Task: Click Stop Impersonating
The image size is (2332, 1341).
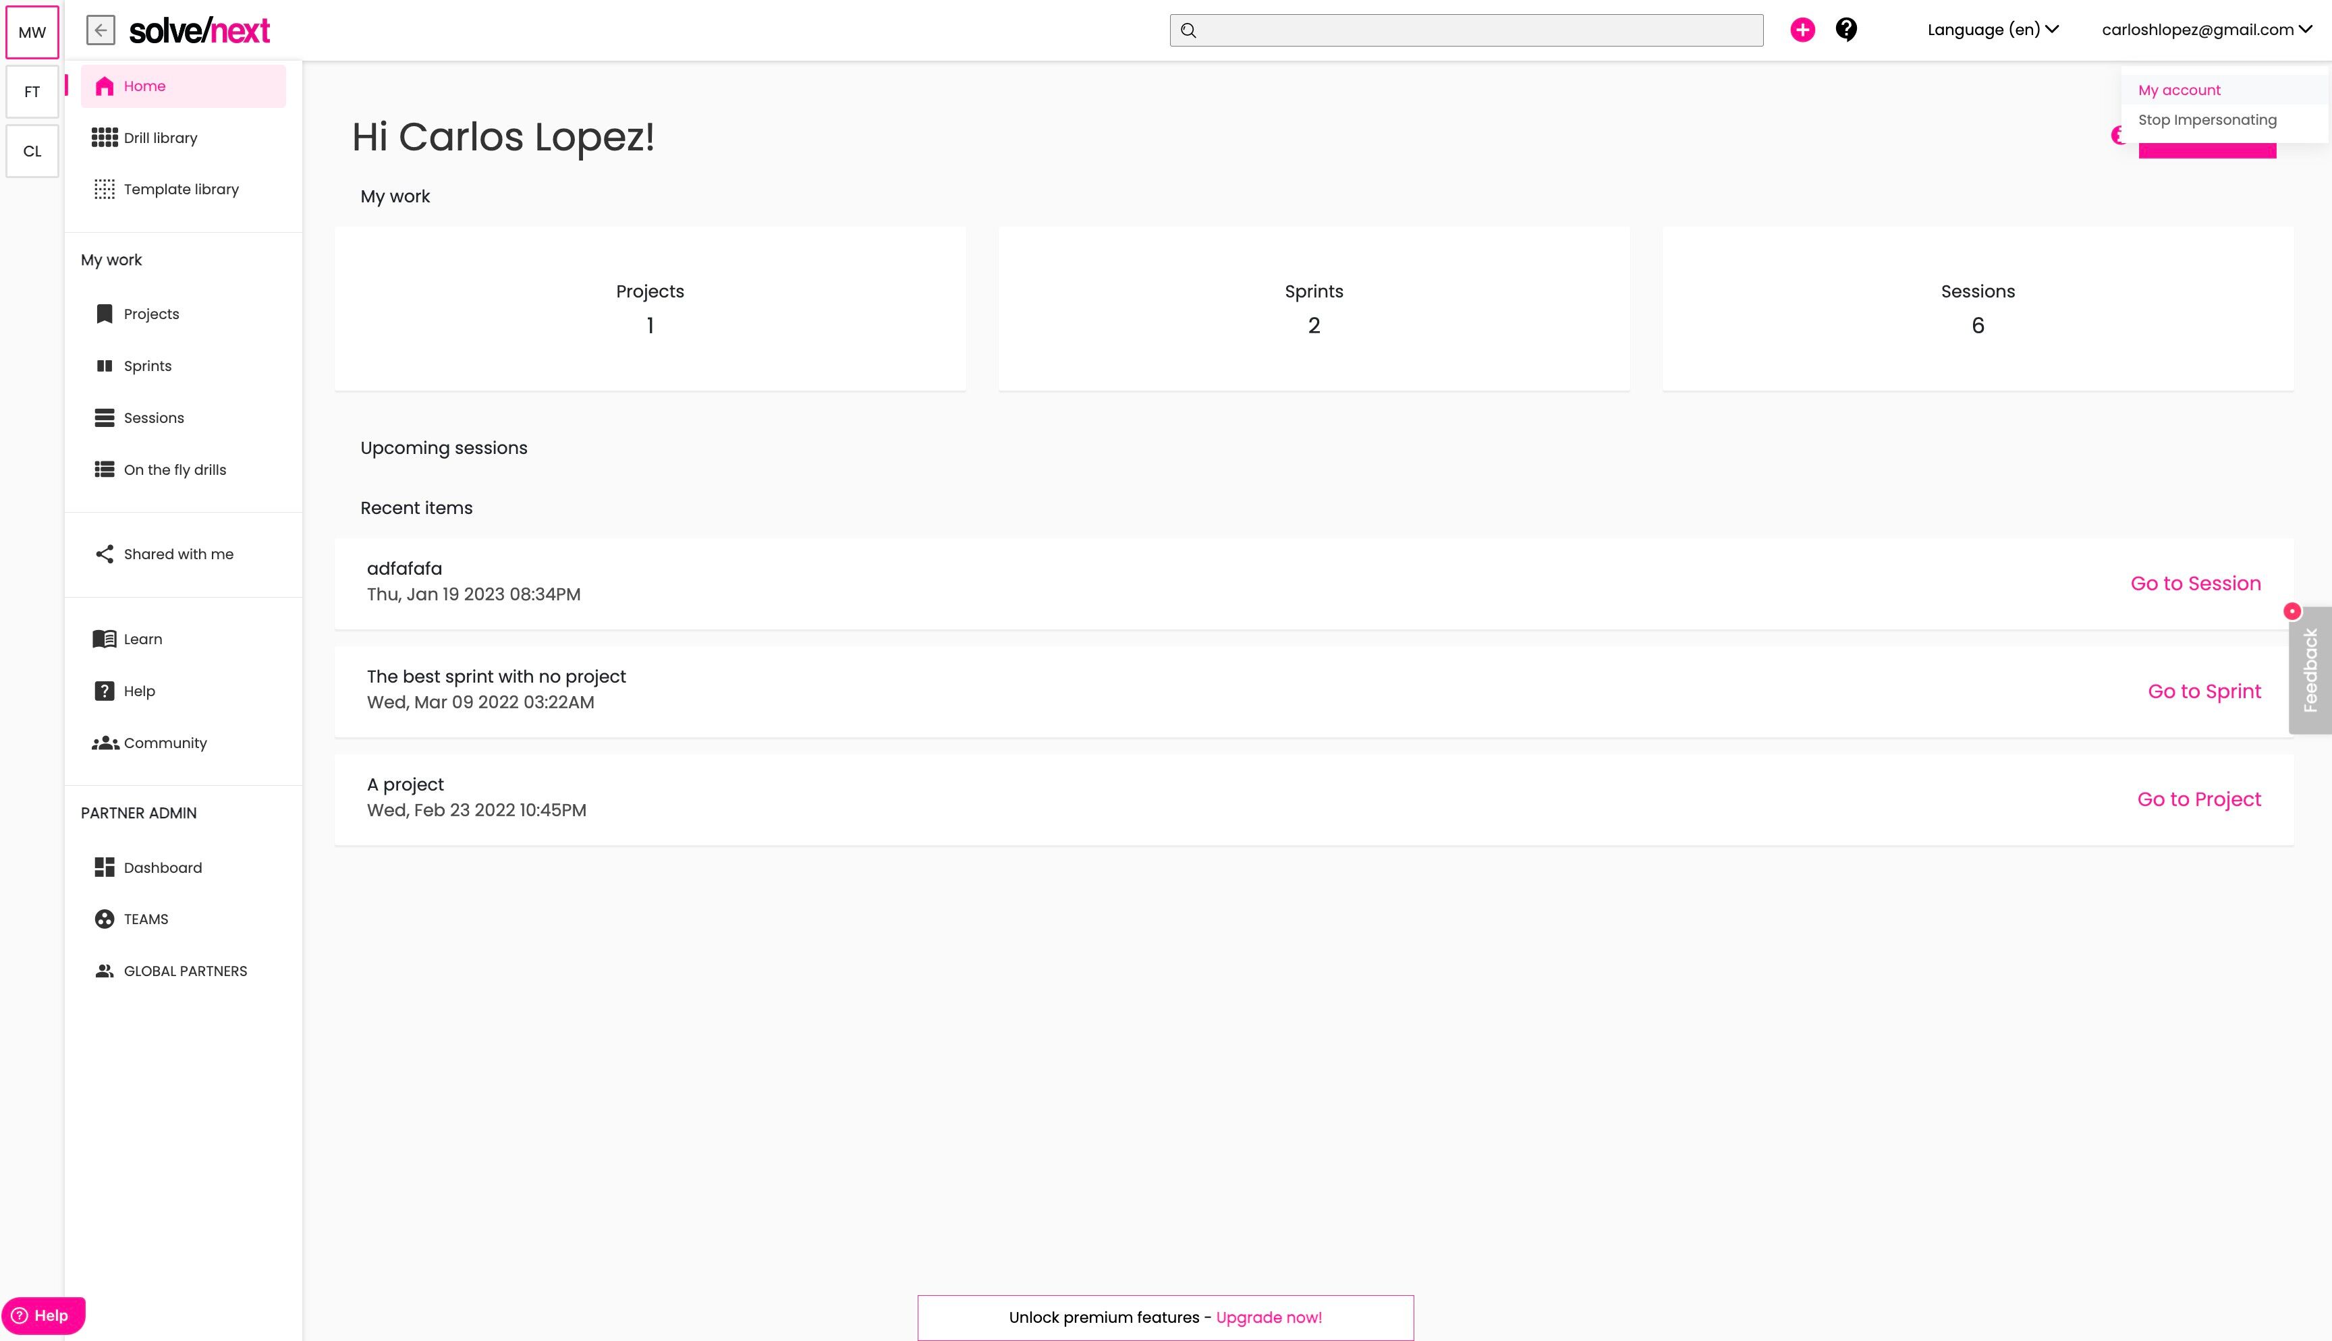Action: [x=2208, y=120]
